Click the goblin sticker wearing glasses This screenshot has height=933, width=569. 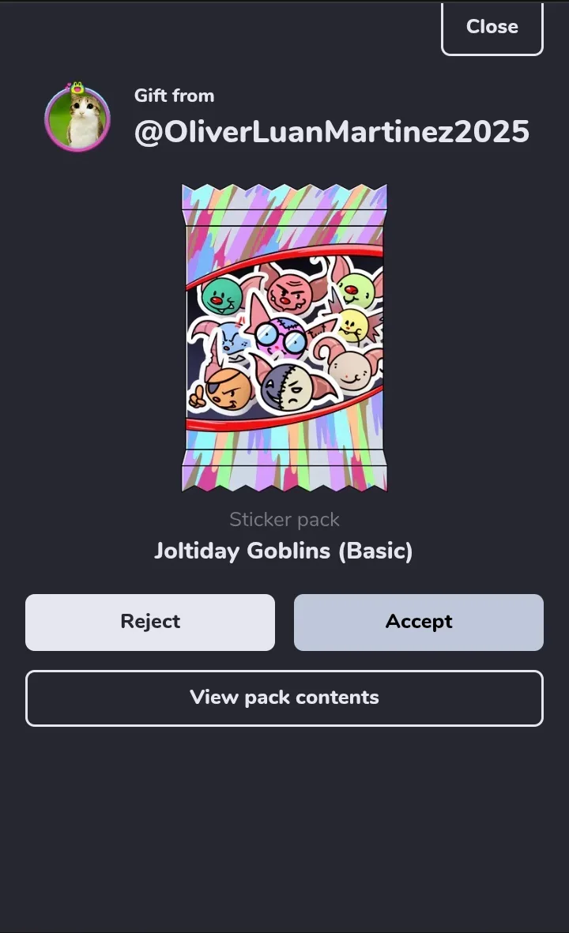click(x=280, y=337)
